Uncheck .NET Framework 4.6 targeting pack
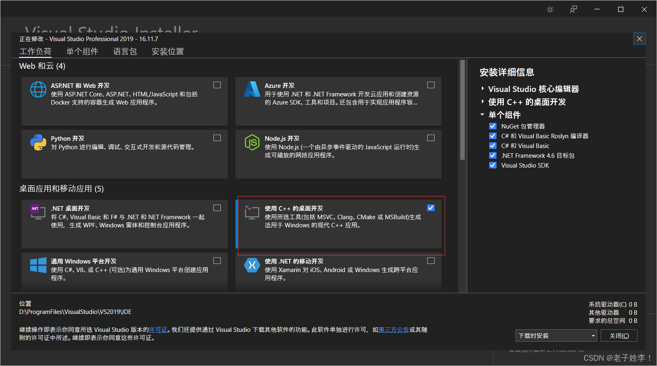The width and height of the screenshot is (657, 366). [493, 155]
